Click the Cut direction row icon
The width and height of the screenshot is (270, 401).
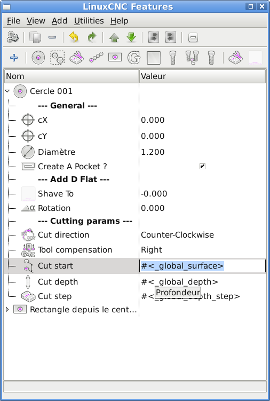point(28,235)
